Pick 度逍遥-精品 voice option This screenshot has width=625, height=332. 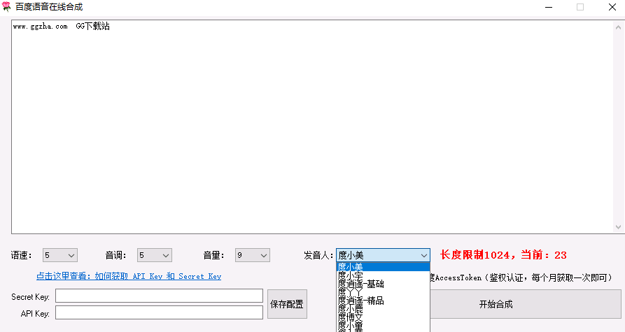[383, 301]
